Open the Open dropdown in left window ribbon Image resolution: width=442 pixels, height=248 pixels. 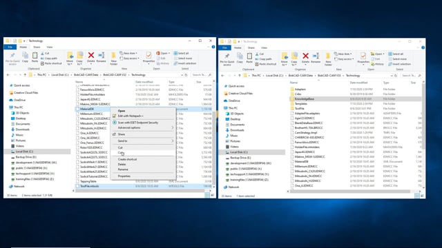163,53
